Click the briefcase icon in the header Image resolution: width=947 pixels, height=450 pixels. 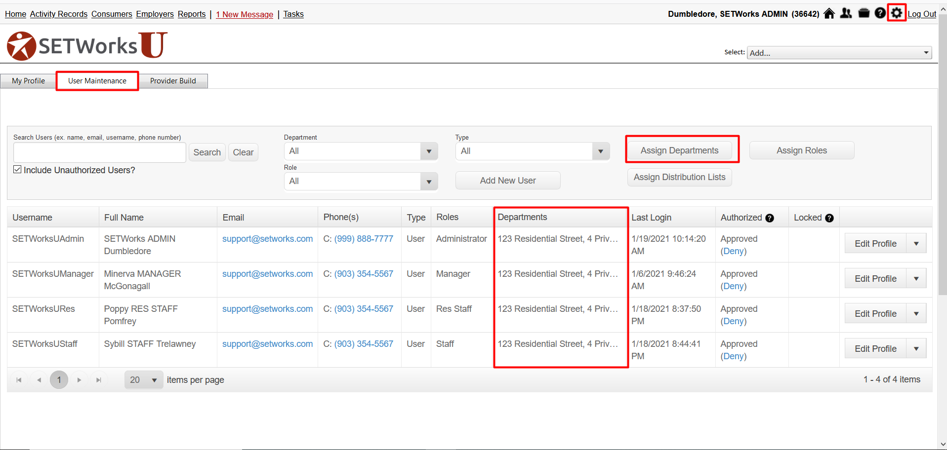click(x=864, y=13)
